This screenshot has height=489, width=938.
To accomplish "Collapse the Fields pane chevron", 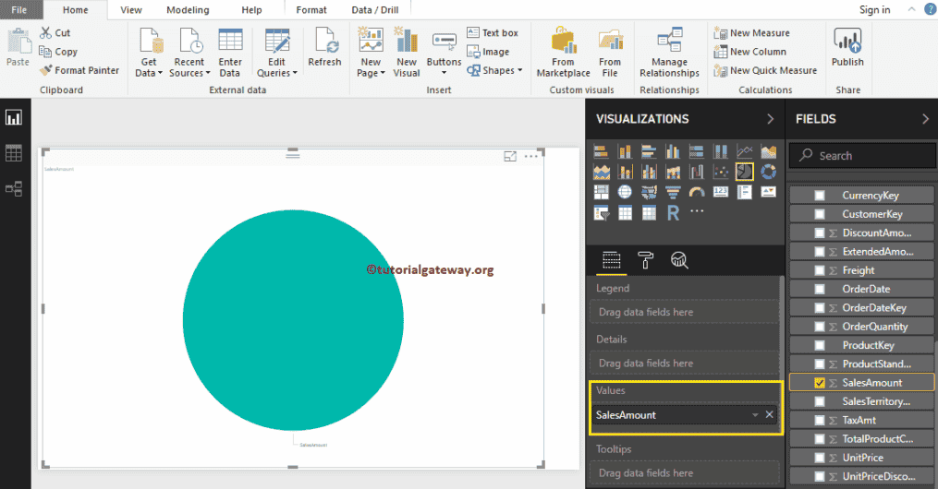I will [x=925, y=119].
